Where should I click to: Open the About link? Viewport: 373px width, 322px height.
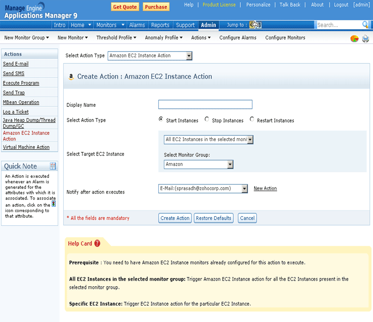point(317,5)
